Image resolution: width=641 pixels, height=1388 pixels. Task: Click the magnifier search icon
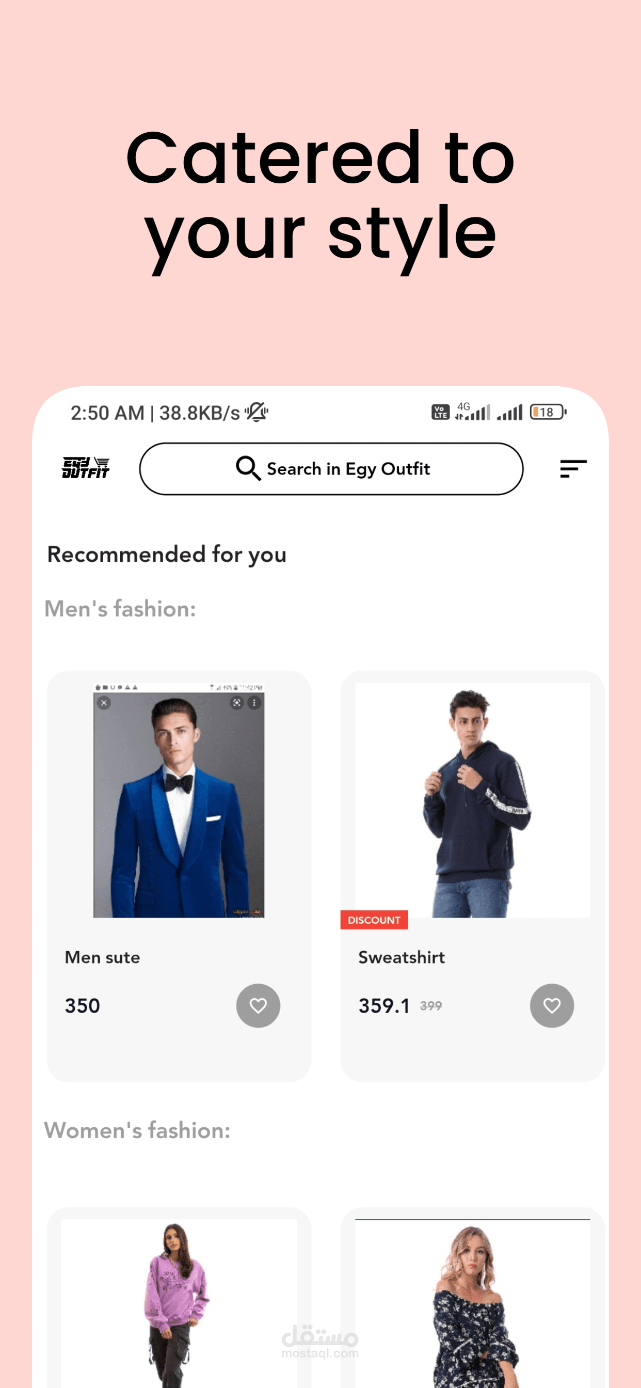[x=248, y=468]
